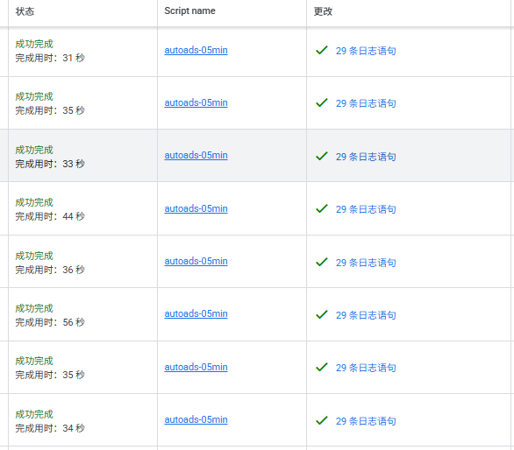This screenshot has width=514, height=450.
Task: Click green checkmark in 36 秒 row
Action: pyautogui.click(x=322, y=262)
